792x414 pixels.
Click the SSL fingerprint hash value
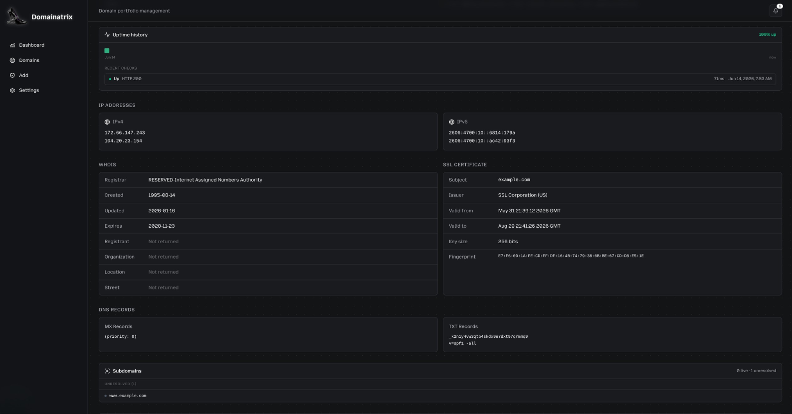pos(571,256)
